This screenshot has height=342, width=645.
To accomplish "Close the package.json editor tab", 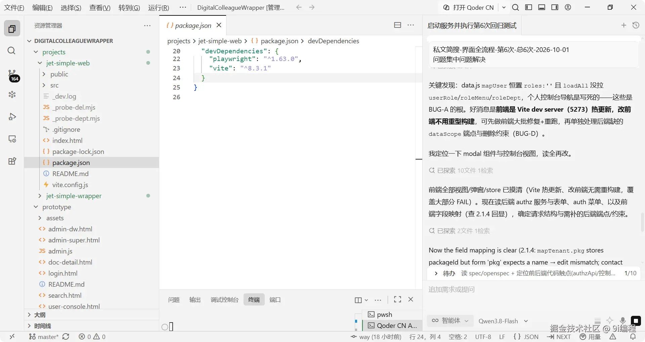I will tap(219, 25).
